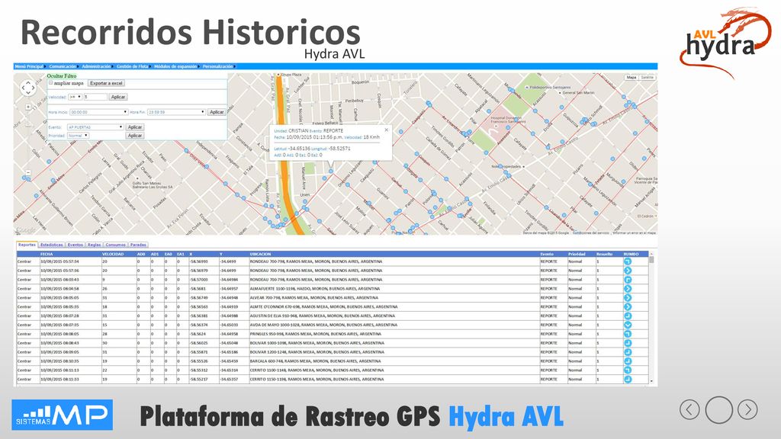Click the heading icon for the 08:07:35 row
Screen dimensions: 781x439
(628, 325)
